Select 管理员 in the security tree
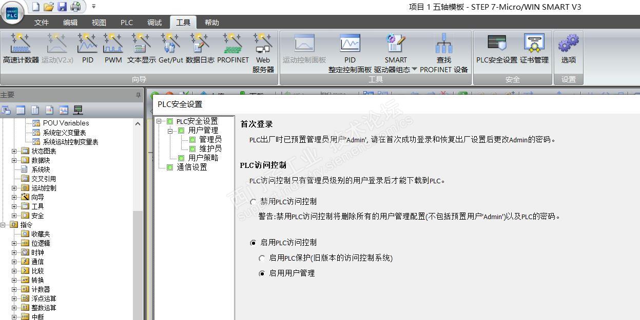This screenshot has height=320, width=640. [210, 140]
